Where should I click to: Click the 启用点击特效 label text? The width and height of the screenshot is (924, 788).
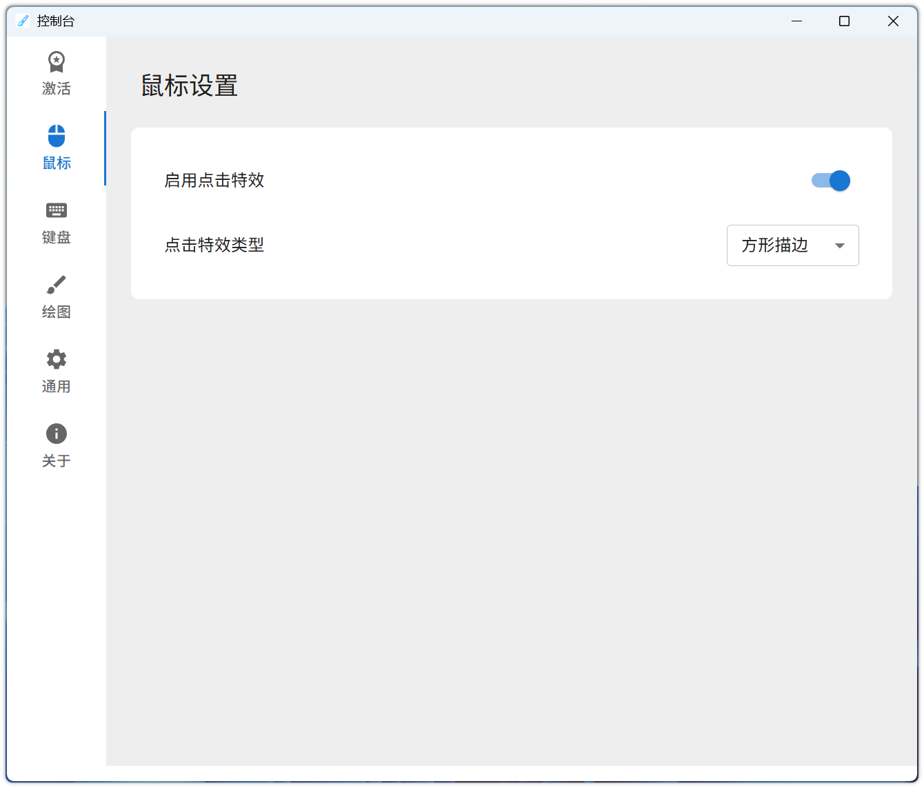(x=214, y=181)
